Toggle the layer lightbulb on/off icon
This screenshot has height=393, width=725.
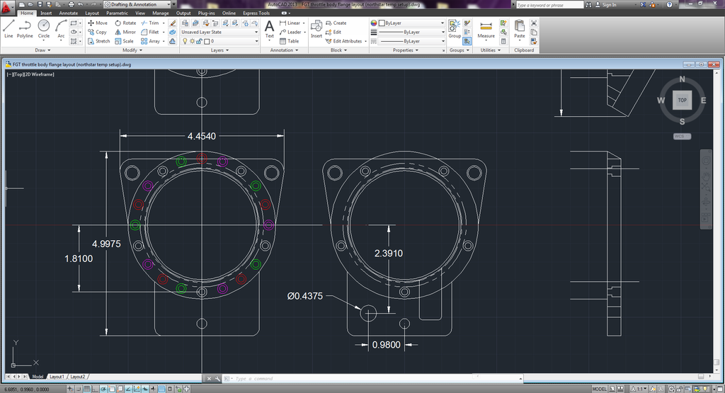click(185, 41)
